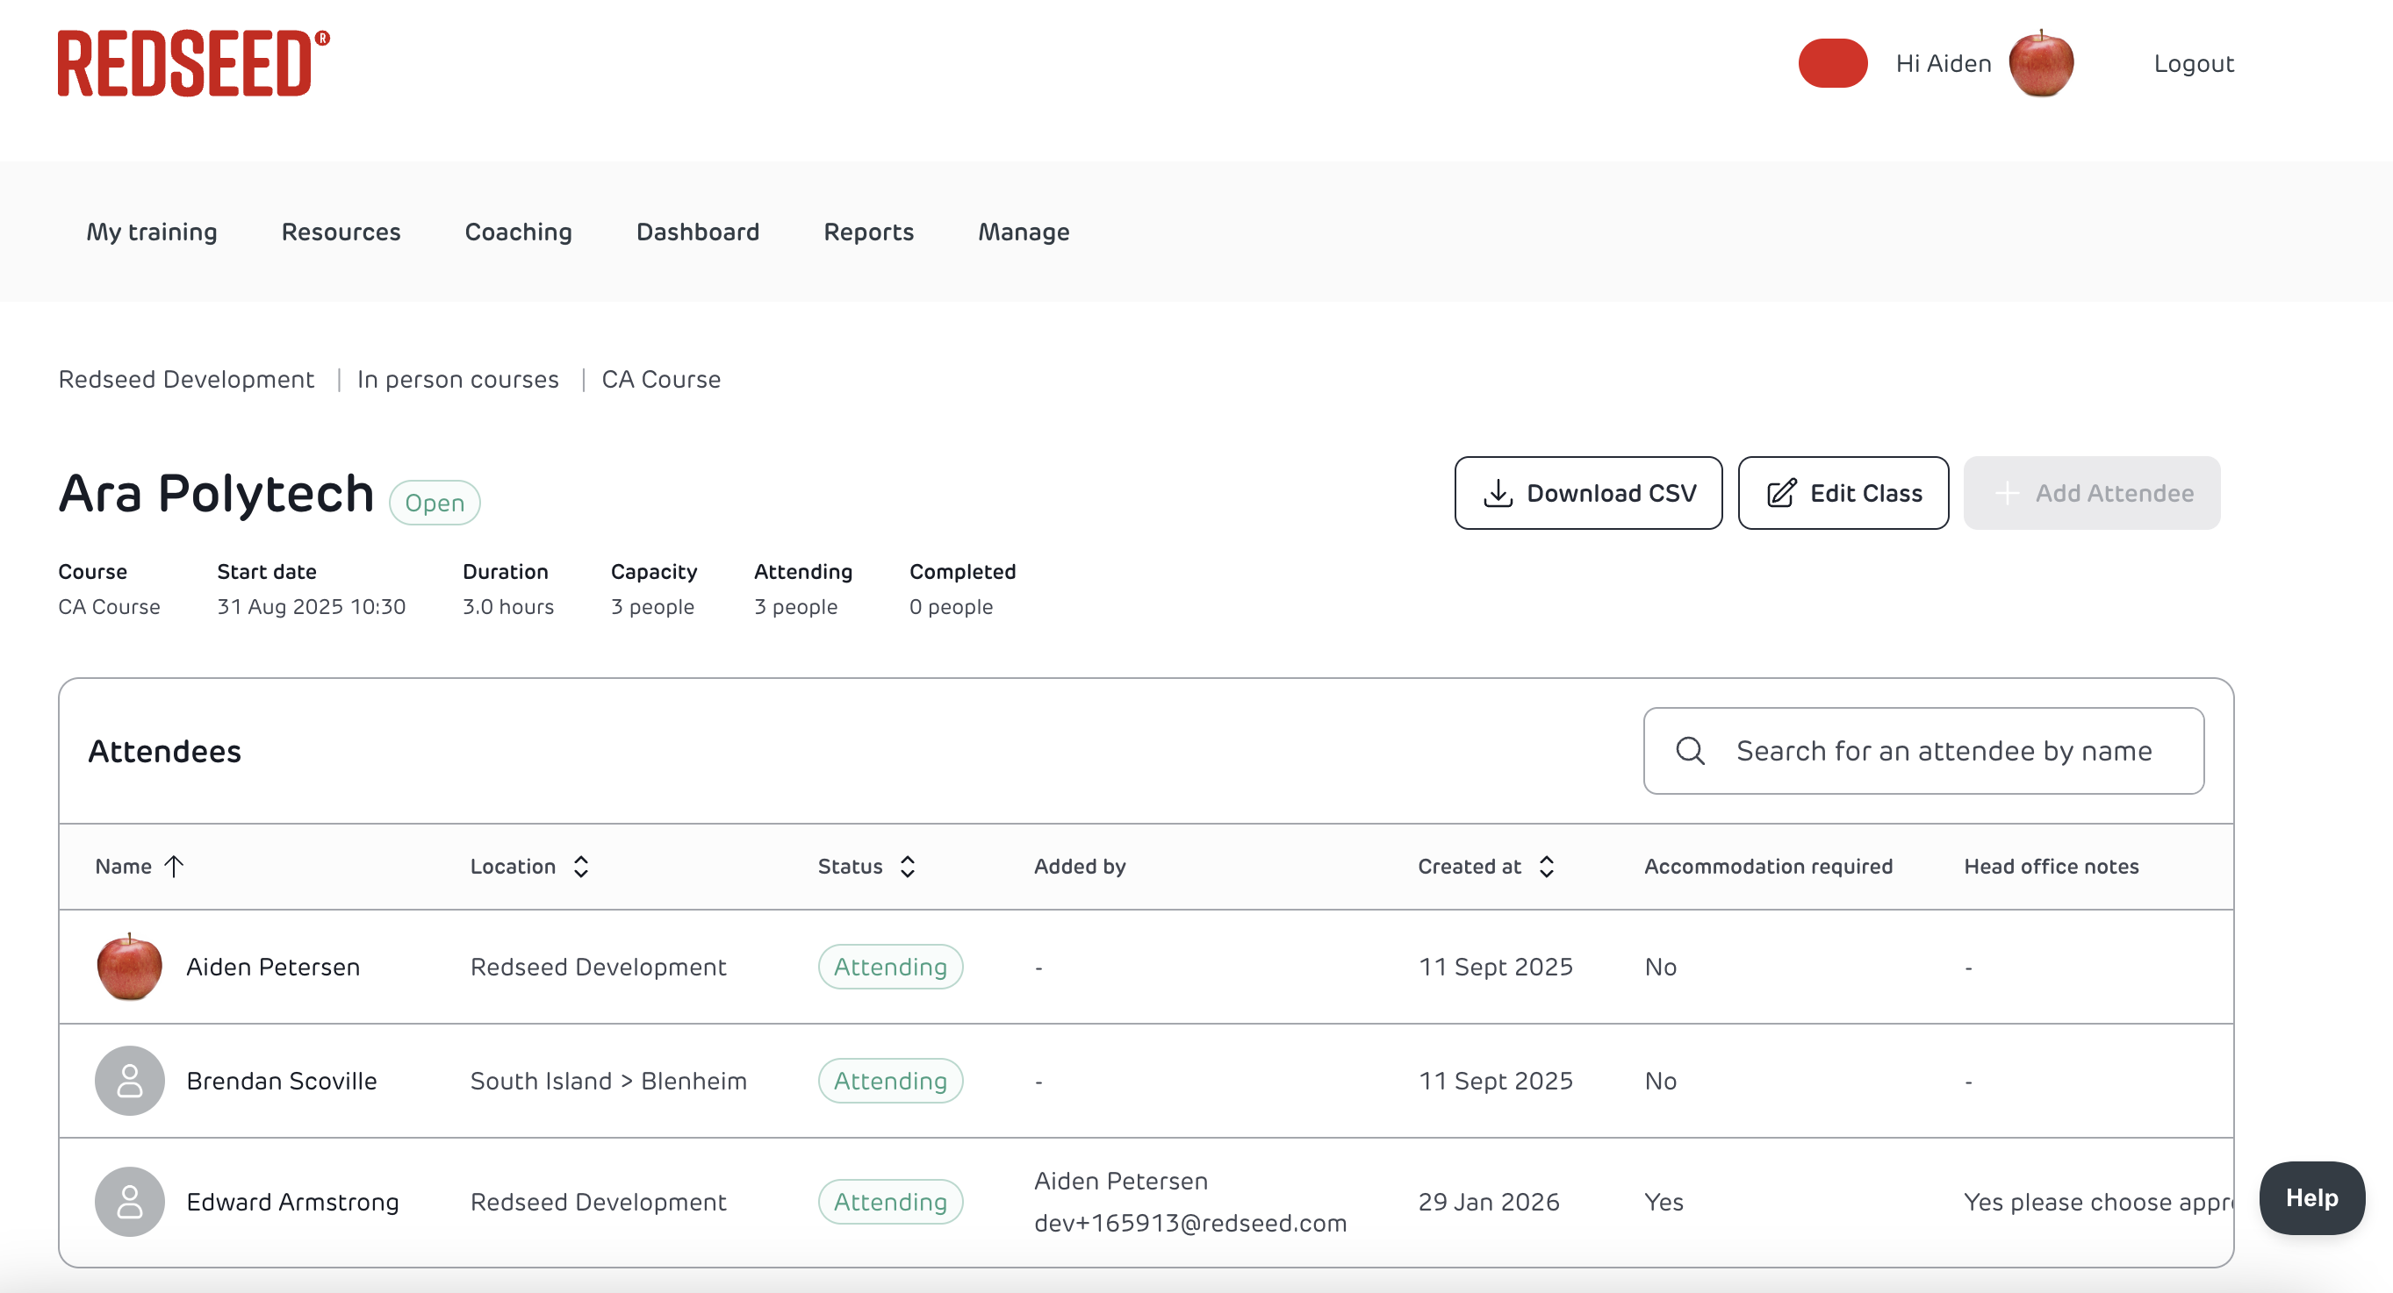2393x1293 pixels.
Task: Open In person courses breadcrumb
Action: [x=457, y=379]
